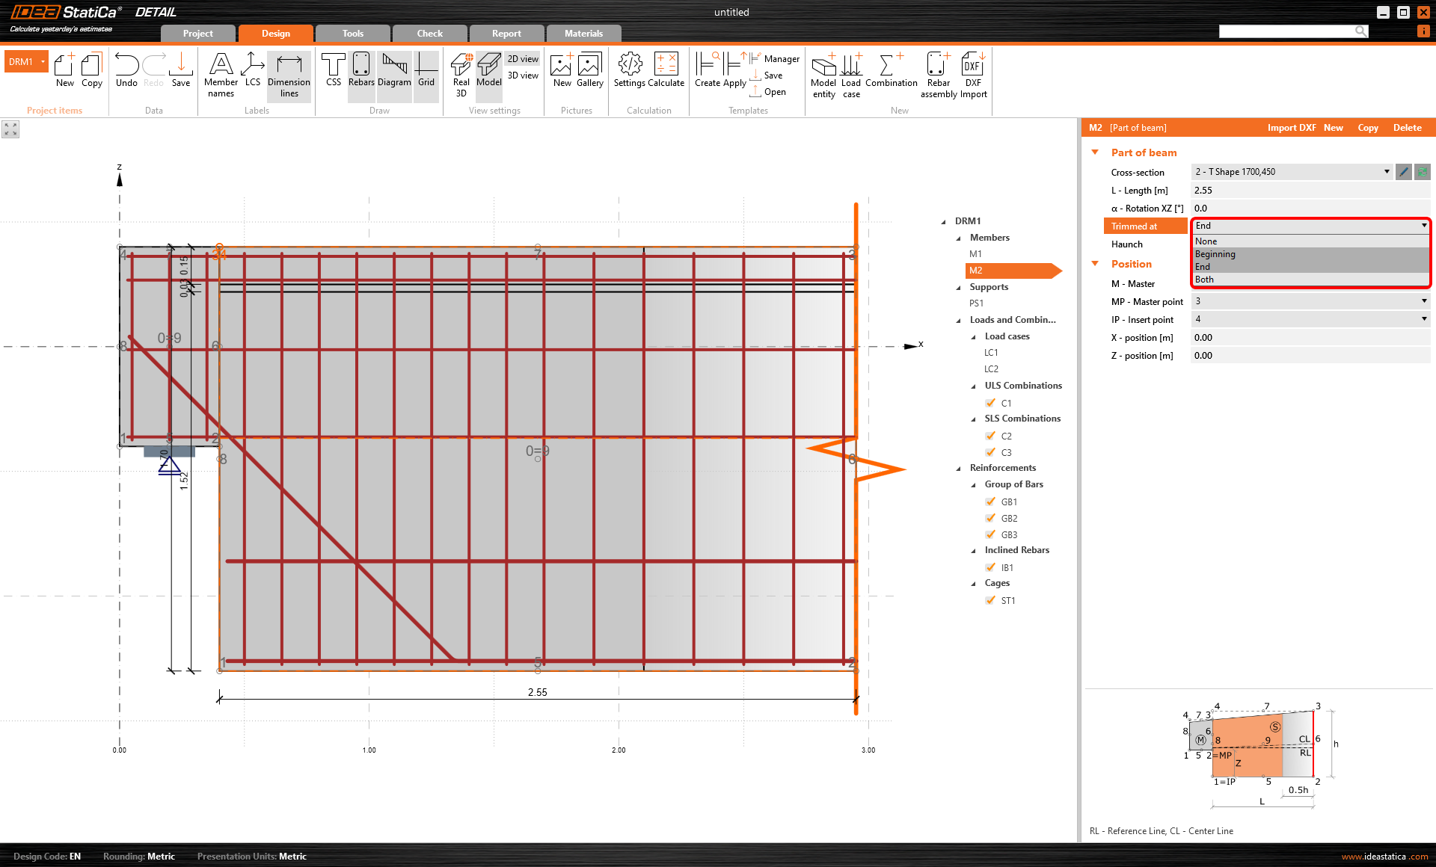Click the edit cross-section pencil icon

(1404, 172)
